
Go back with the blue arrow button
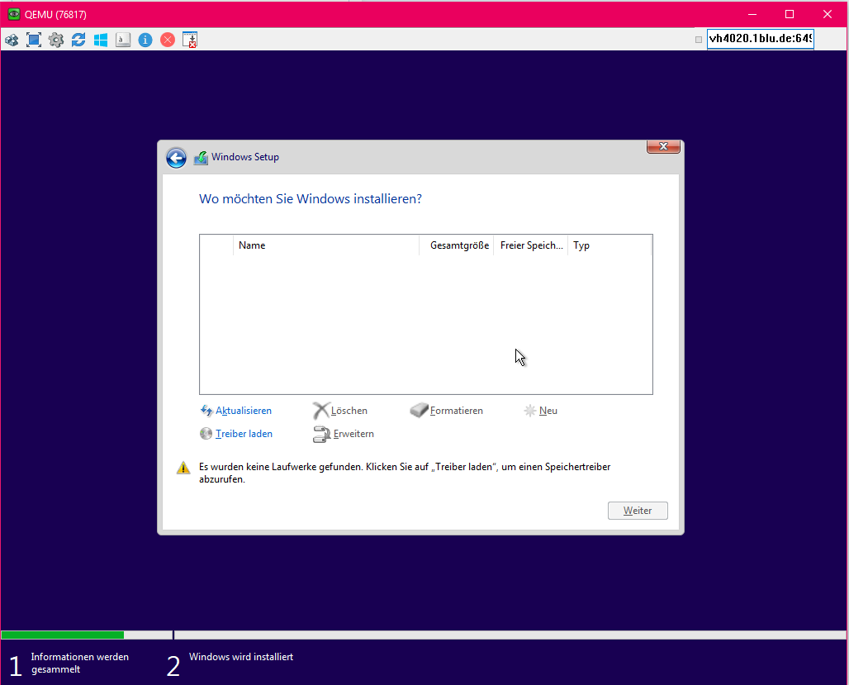pos(176,158)
